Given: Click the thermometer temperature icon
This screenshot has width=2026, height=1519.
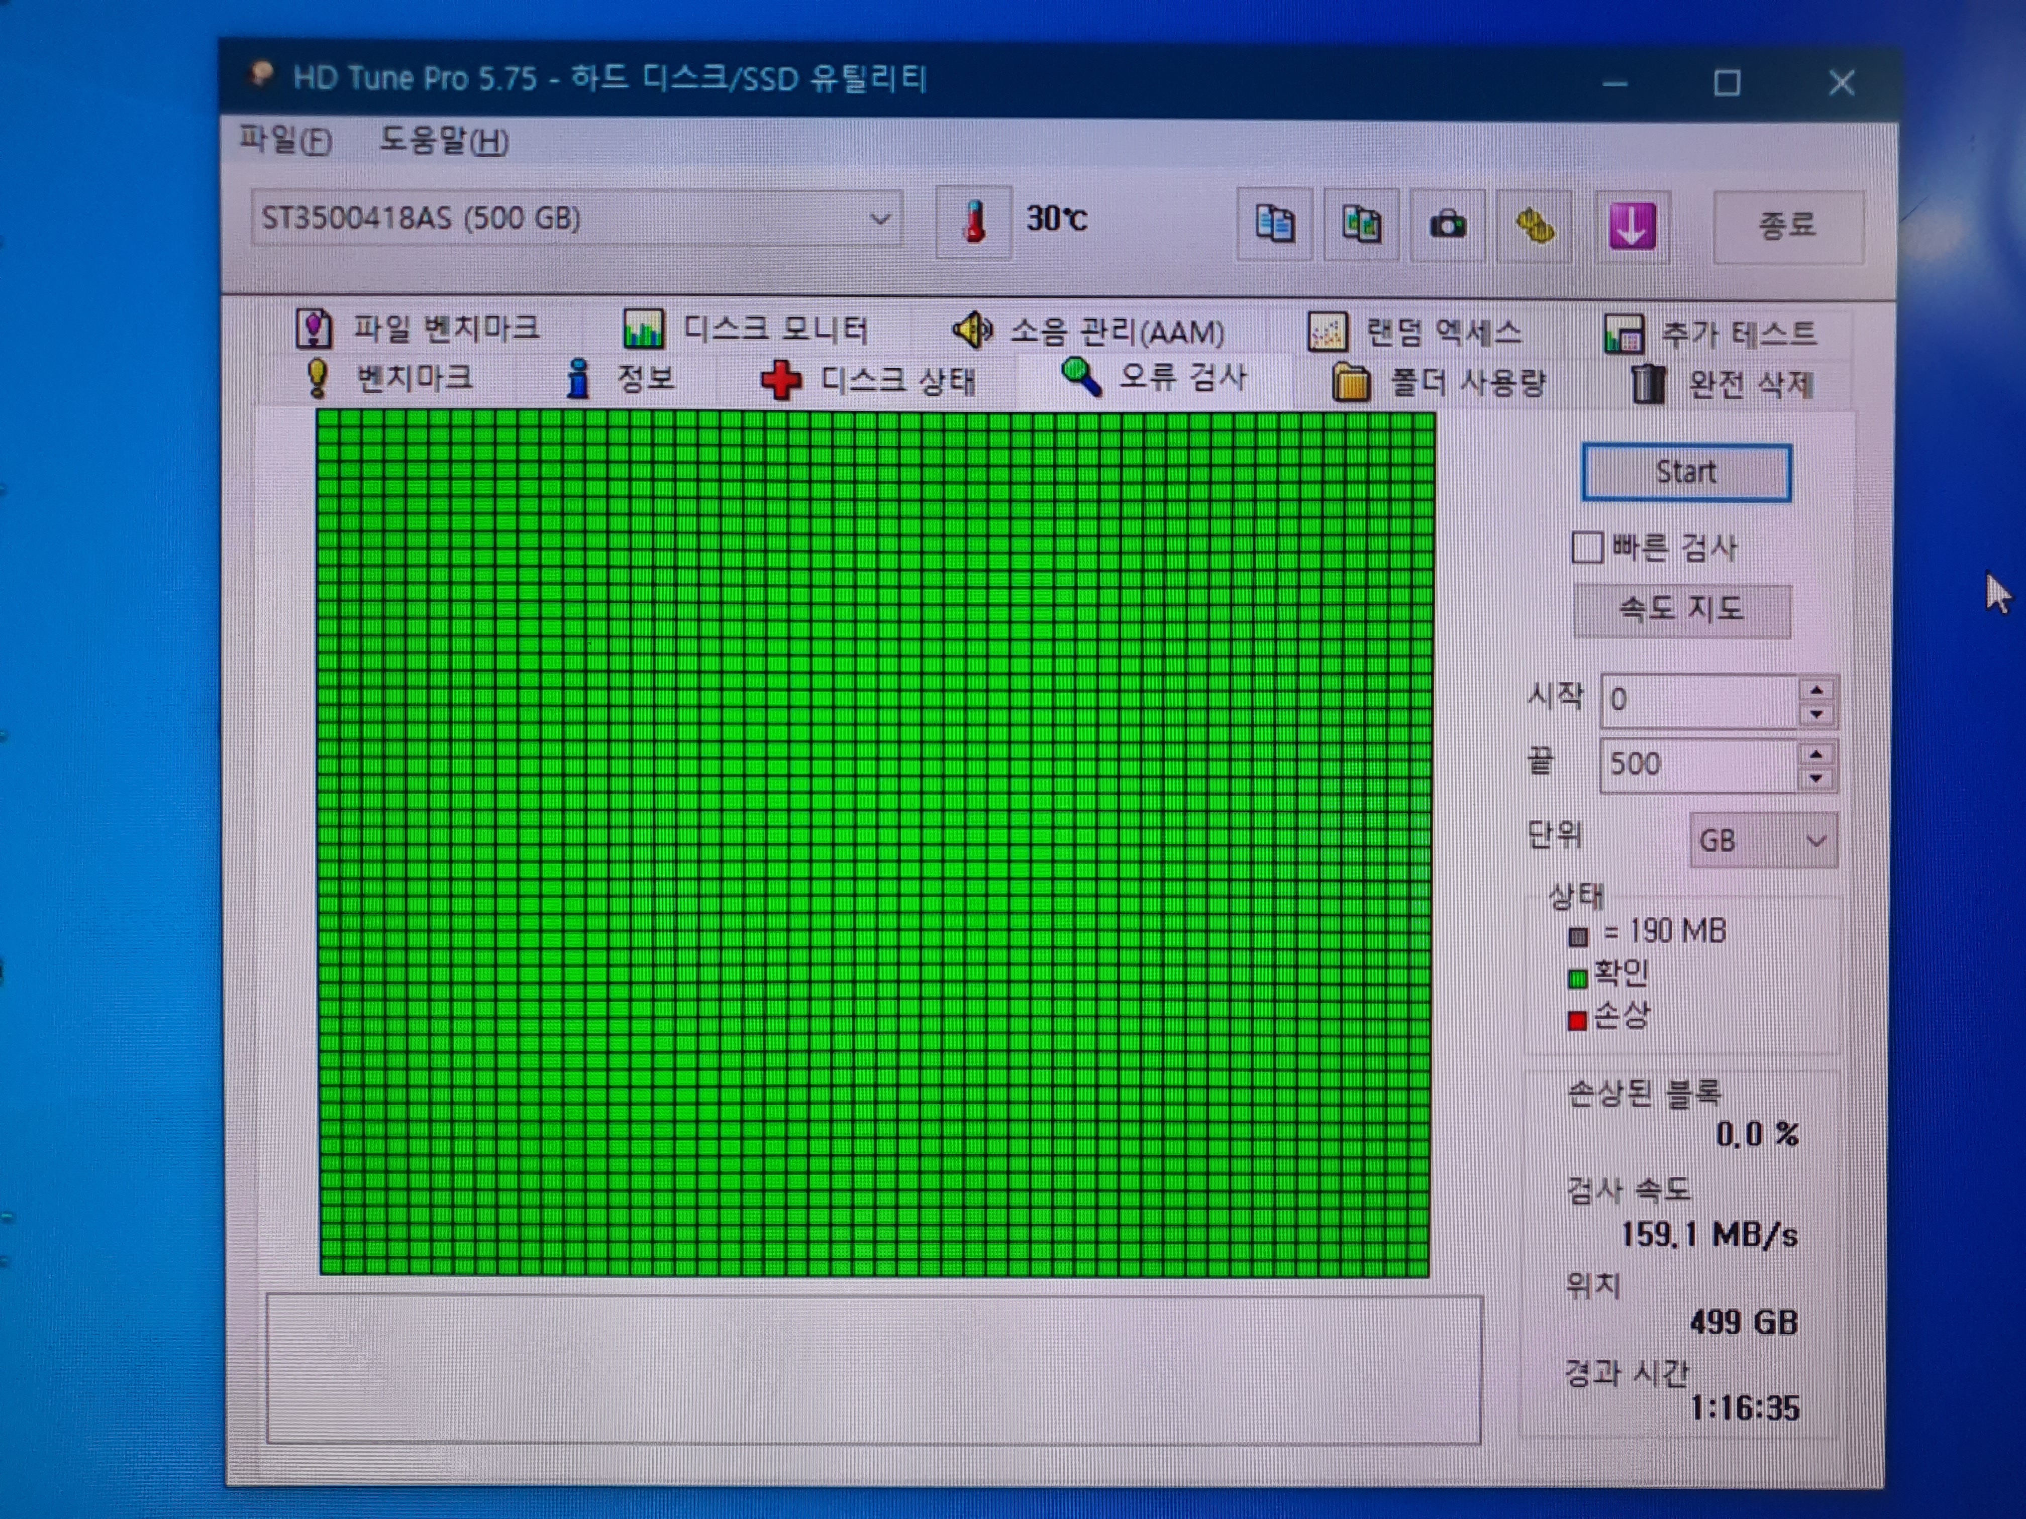Looking at the screenshot, I should click(974, 223).
